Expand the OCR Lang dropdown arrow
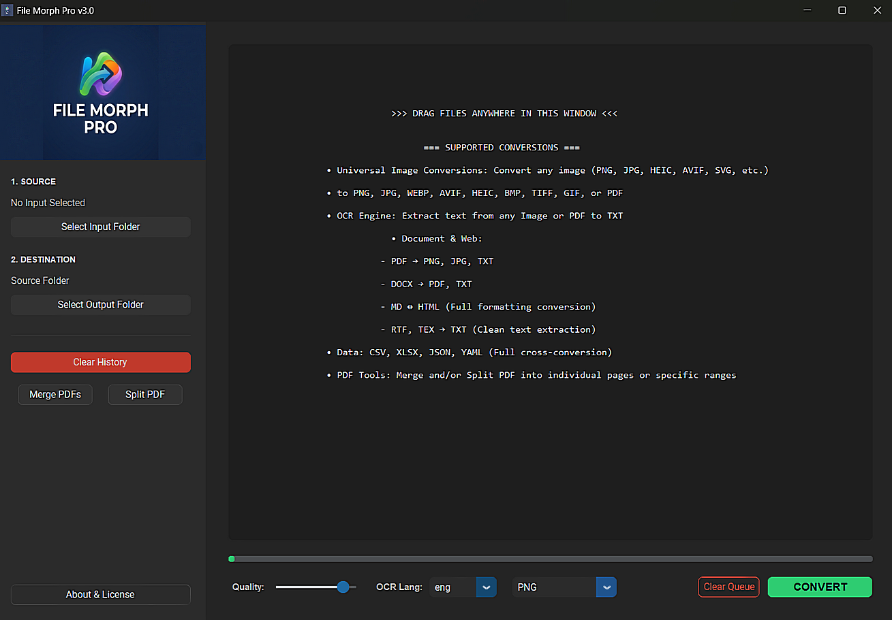 click(x=487, y=587)
